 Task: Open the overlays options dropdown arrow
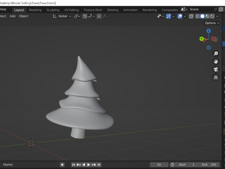point(185,16)
